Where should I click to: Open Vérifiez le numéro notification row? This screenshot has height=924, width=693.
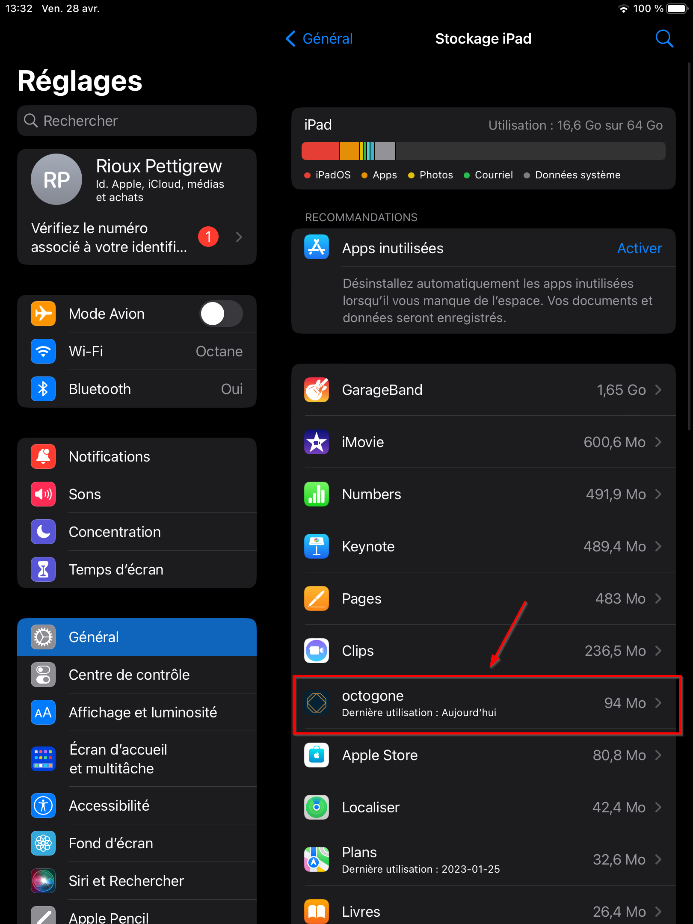pyautogui.click(x=137, y=237)
